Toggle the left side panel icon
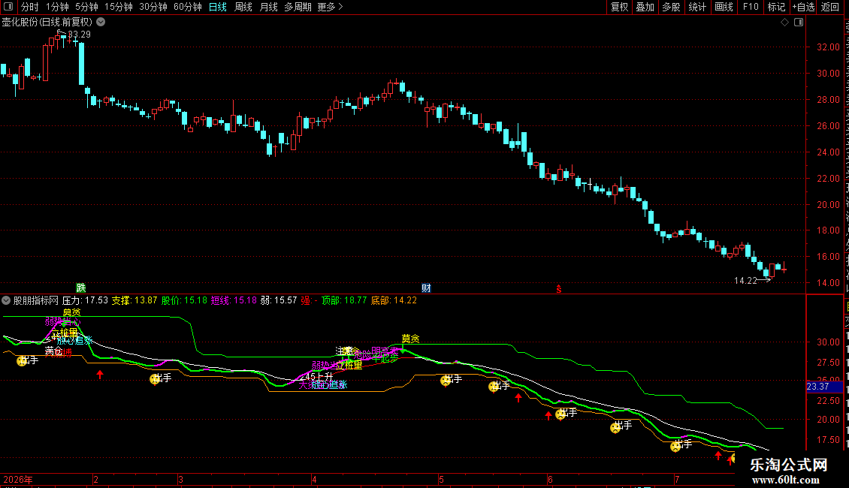The height and width of the screenshot is (488, 849). pyautogui.click(x=8, y=7)
